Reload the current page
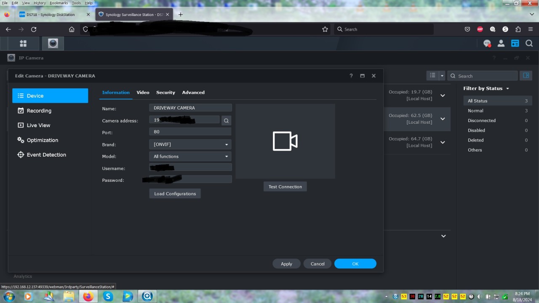 (34, 29)
